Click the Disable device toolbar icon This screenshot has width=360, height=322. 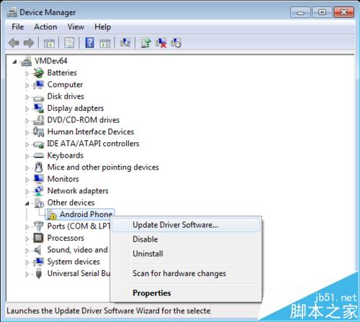click(x=176, y=43)
